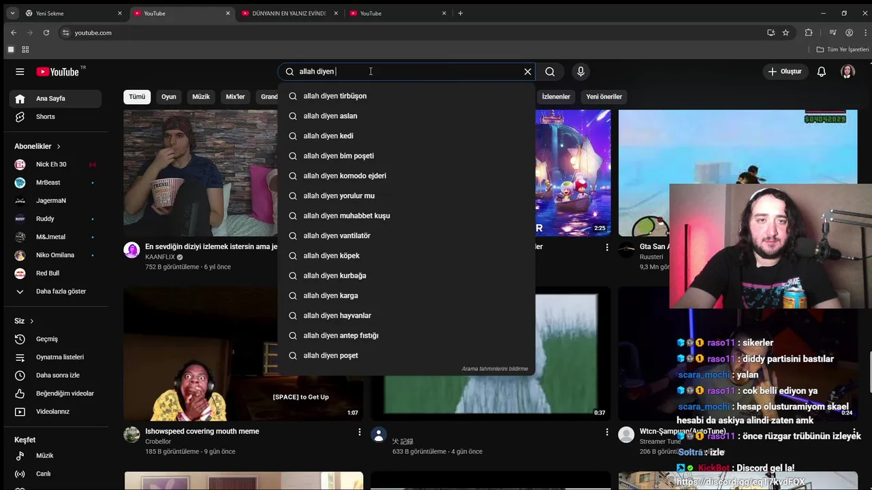Open the Ruddy channel subscription
Viewport: 872px width, 490px height.
tap(55, 218)
